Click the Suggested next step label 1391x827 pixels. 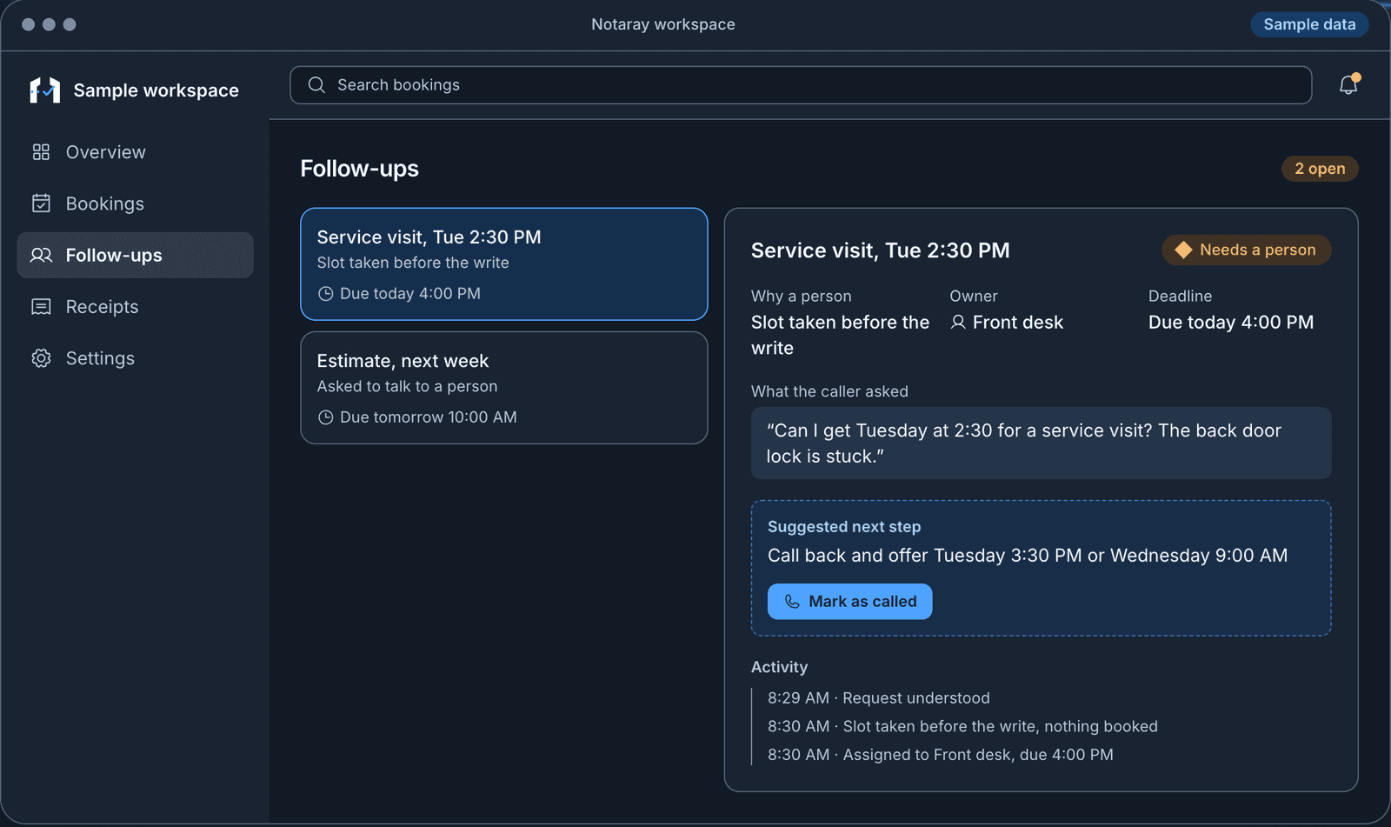[x=844, y=527]
